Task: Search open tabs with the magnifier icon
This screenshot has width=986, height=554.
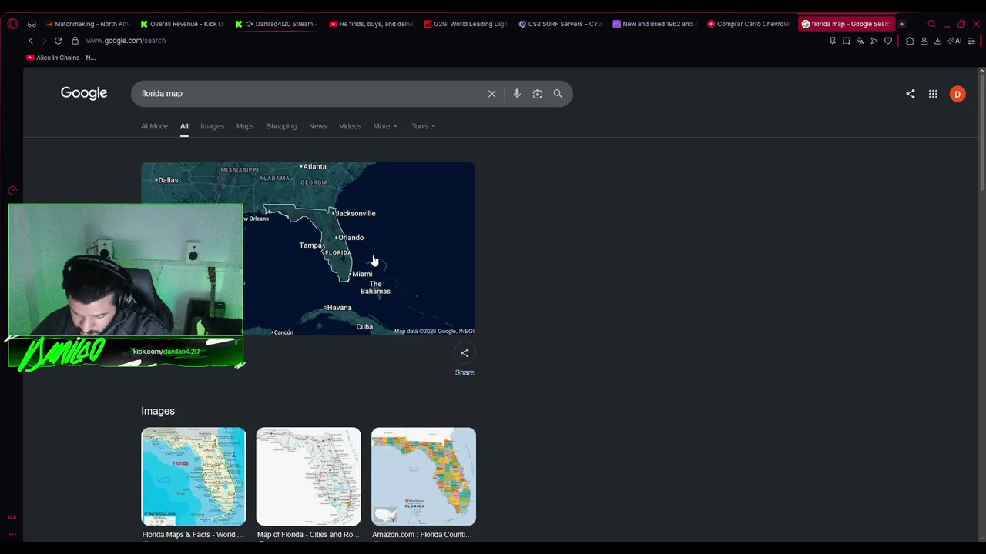Action: 931,24
